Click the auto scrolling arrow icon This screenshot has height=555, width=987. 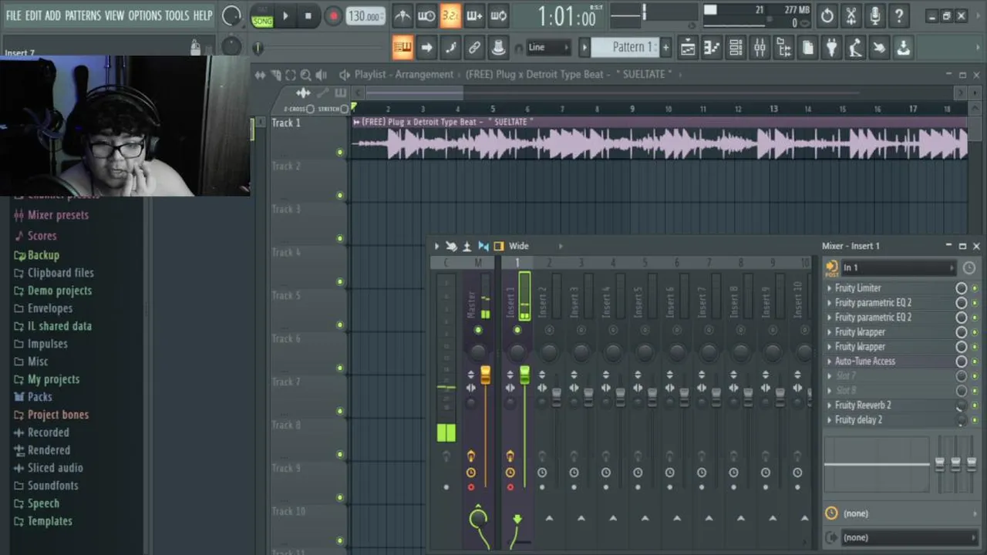tap(426, 48)
